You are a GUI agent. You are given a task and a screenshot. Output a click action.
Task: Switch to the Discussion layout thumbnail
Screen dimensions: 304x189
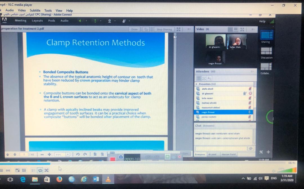pyautogui.click(x=266, y=51)
